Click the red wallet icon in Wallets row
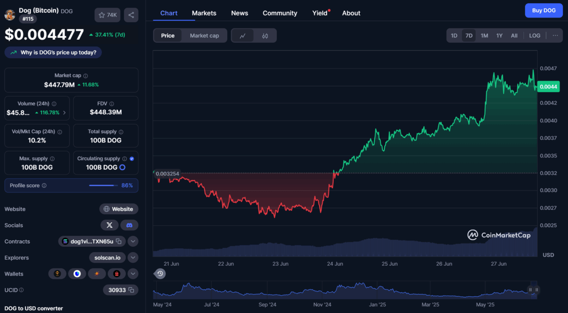568x313 pixels. (116, 274)
